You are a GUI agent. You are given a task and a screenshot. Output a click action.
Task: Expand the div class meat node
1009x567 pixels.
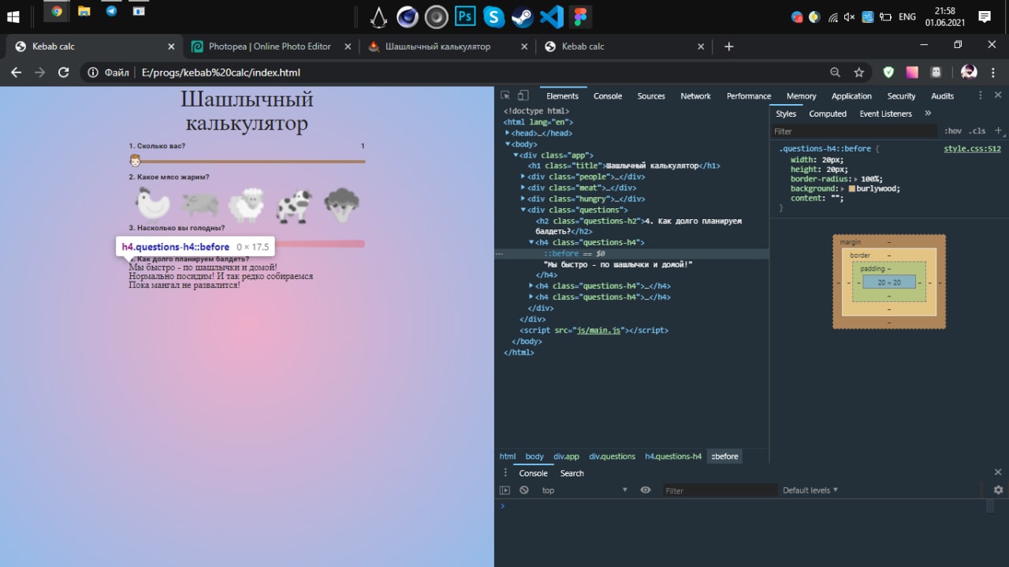pyautogui.click(x=523, y=188)
